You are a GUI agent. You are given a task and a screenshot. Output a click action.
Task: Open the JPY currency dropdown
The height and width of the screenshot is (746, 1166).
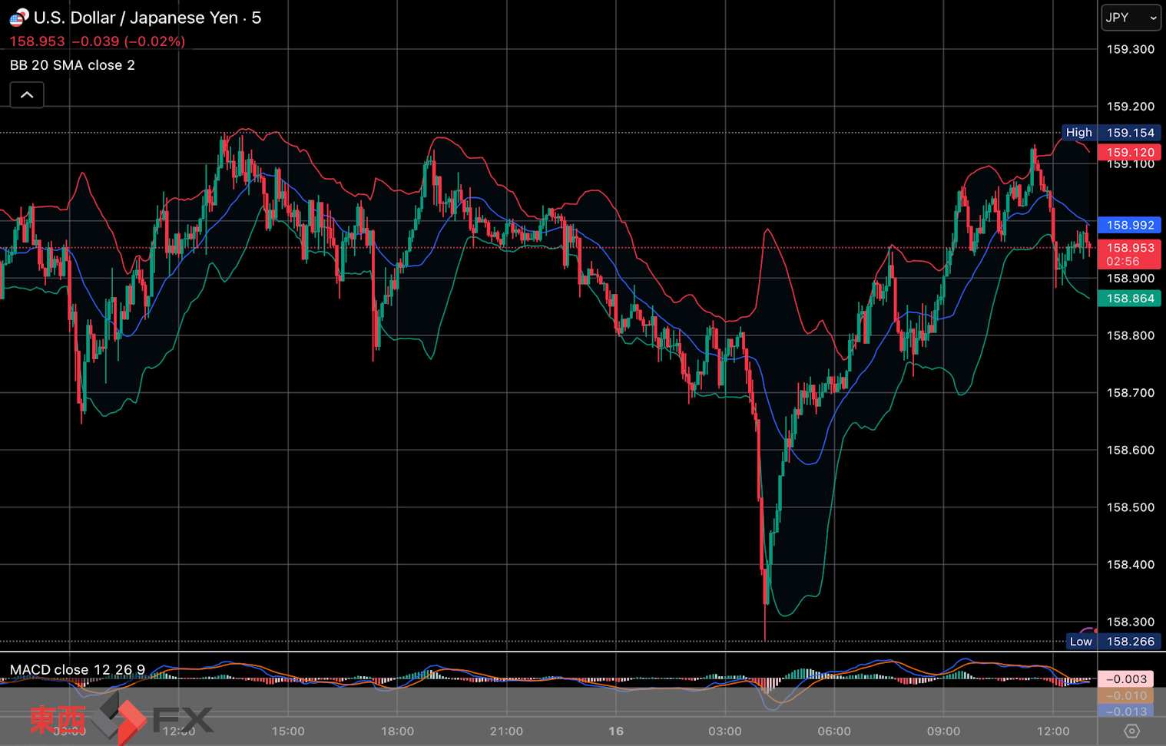[1131, 18]
